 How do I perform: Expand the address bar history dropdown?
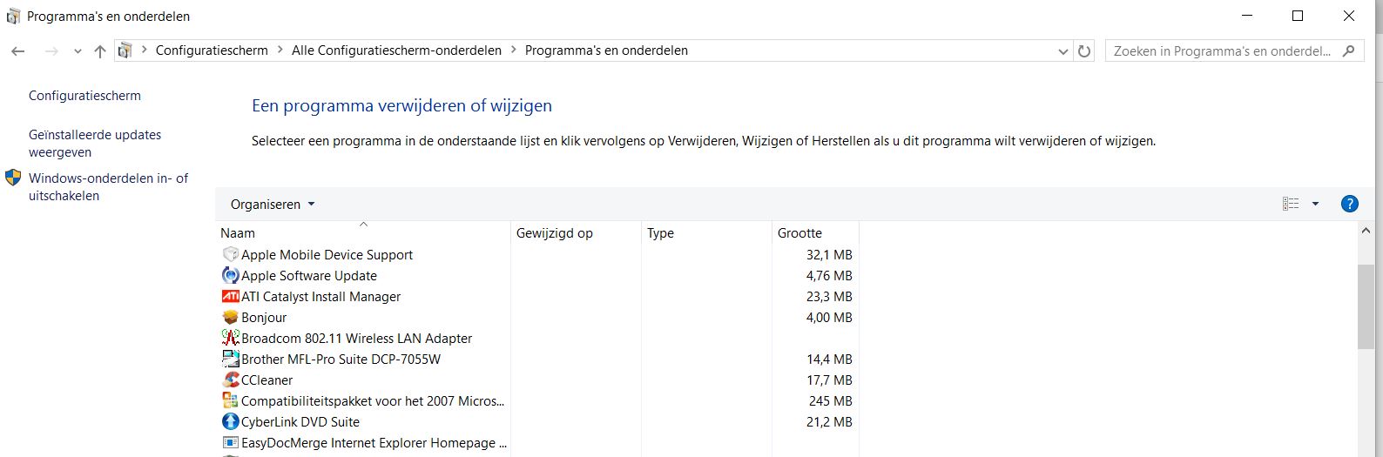[x=1063, y=50]
